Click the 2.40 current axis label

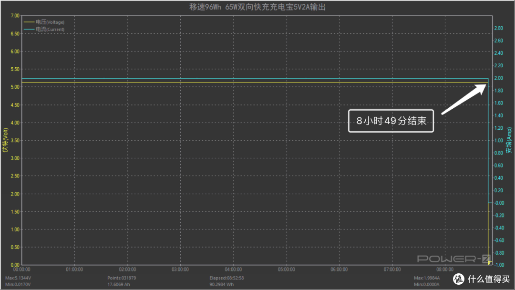tap(499, 53)
